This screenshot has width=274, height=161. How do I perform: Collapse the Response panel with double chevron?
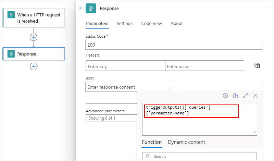tap(80, 8)
